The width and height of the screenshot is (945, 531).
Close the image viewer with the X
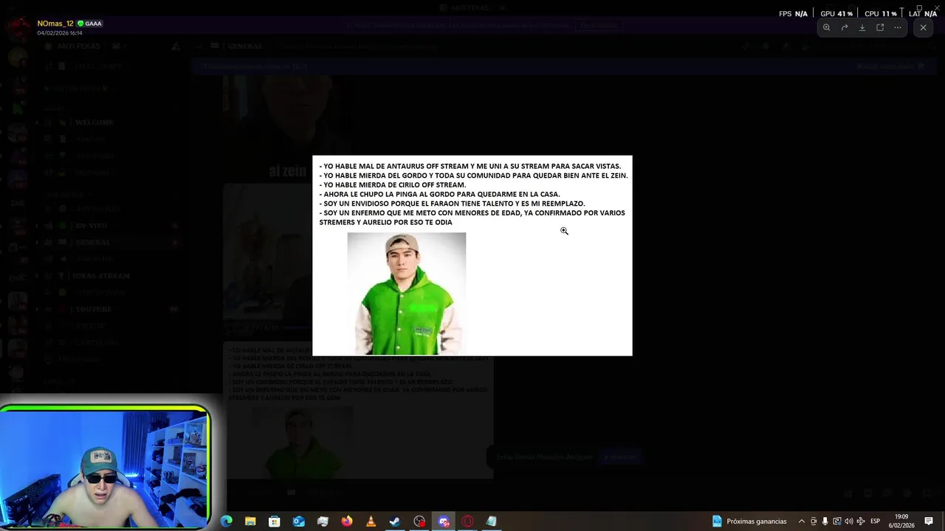tap(923, 27)
